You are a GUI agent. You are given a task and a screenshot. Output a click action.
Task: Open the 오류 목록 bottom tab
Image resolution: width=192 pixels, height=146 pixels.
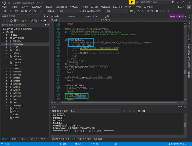[98, 139]
